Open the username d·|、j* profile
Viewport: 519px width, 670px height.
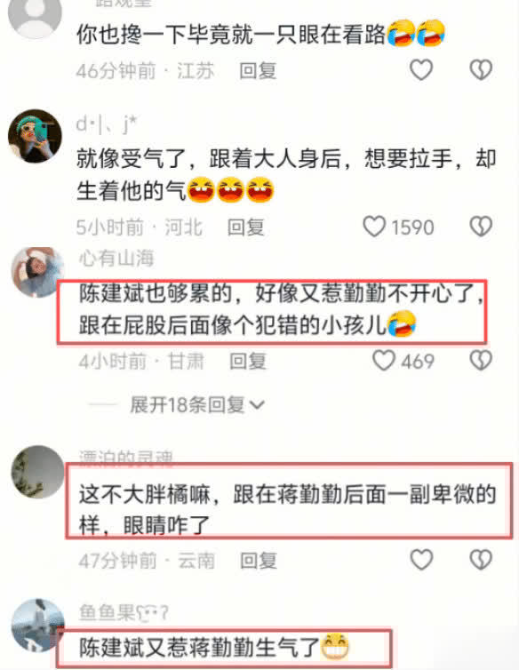[x=107, y=124]
